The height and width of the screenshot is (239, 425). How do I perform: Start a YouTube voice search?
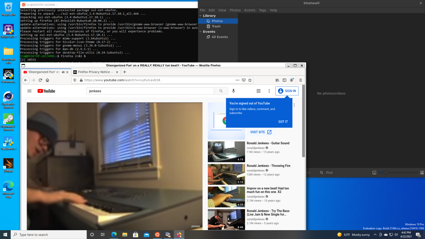[x=233, y=91]
